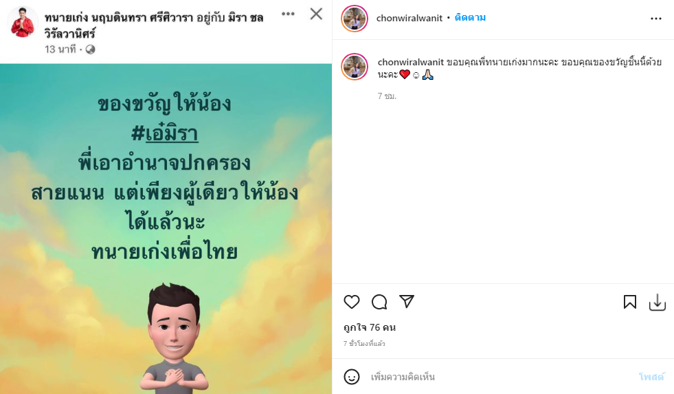Click the #เอ๋มิรา hashtag in image
The width and height of the screenshot is (674, 394).
tap(165, 134)
